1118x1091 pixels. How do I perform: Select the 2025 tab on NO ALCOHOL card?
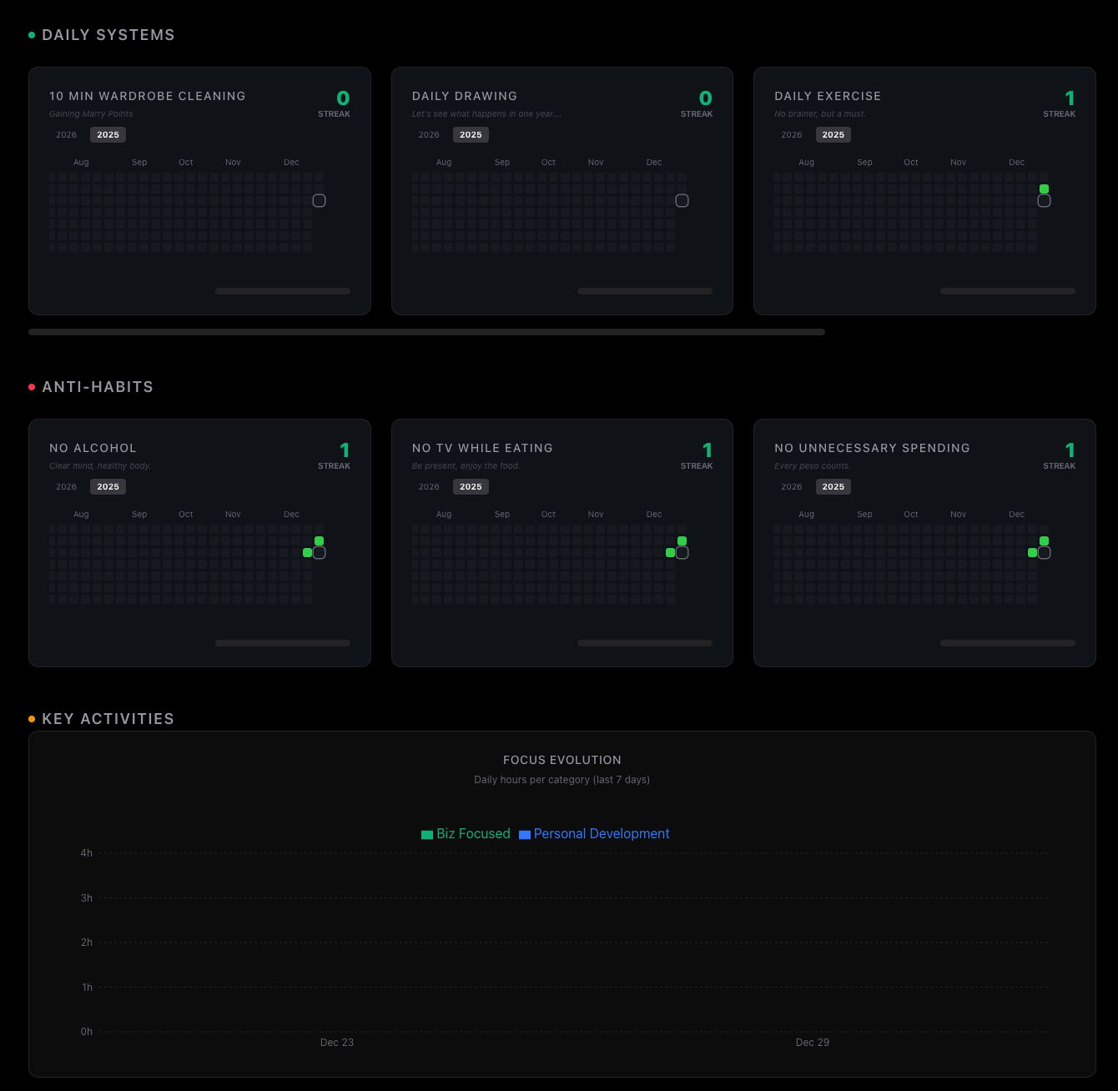pos(108,486)
